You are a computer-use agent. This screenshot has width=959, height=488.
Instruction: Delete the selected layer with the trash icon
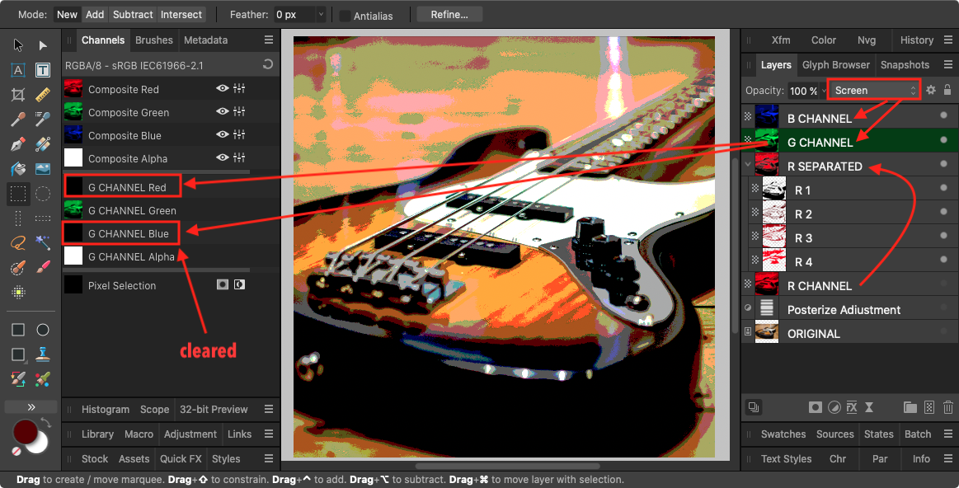(947, 407)
